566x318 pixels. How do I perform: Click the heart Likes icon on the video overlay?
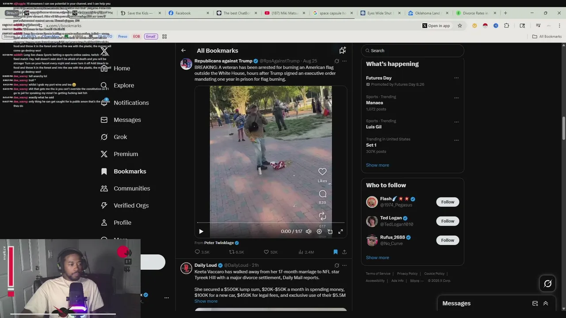[x=322, y=171]
